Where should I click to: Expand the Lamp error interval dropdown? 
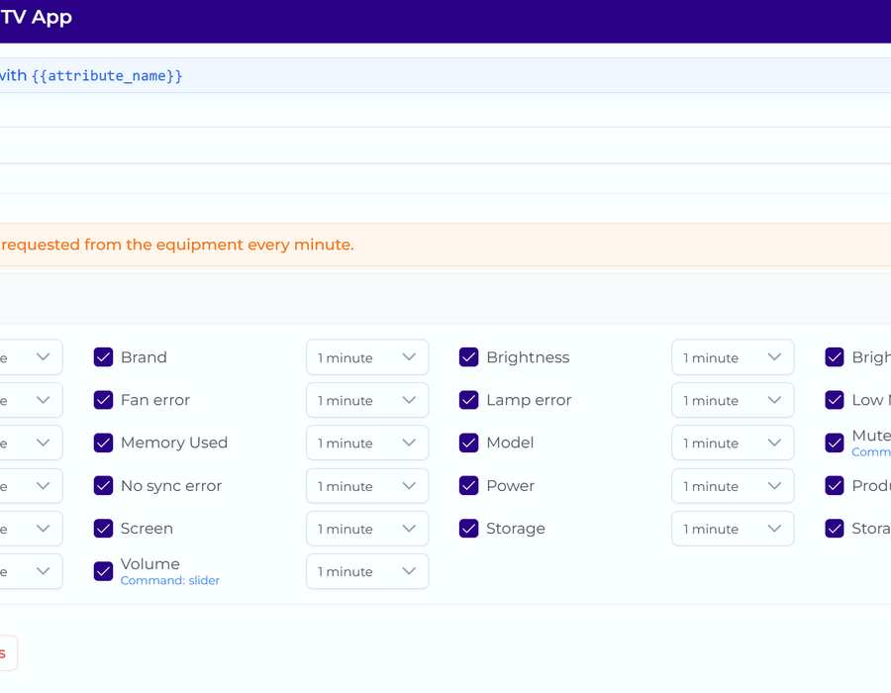(733, 400)
